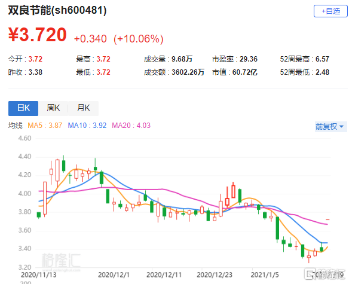Switch to 周K weekly chart tab
Image resolution: width=349 pixels, height=284 pixels.
(53, 108)
